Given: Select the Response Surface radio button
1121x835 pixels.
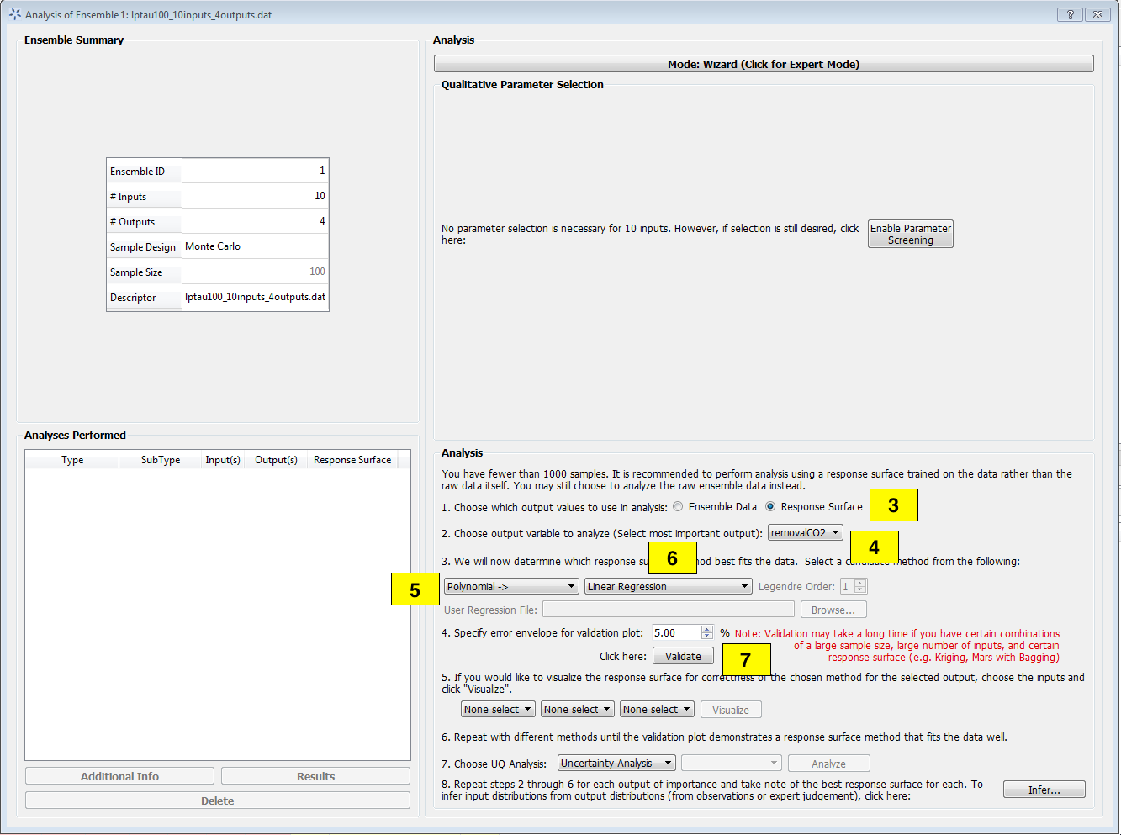Looking at the screenshot, I should tap(771, 506).
